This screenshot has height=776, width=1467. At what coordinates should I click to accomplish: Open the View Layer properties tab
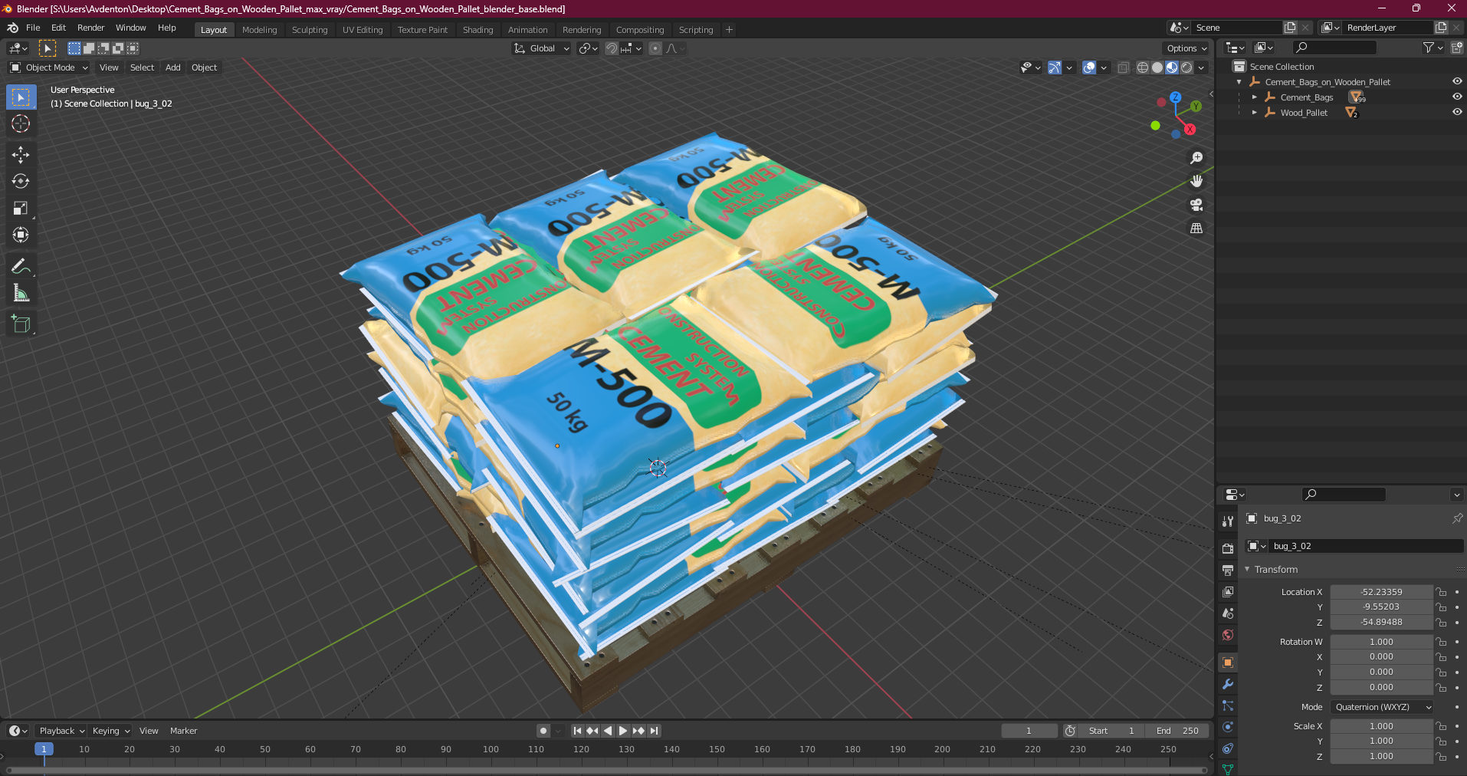pyautogui.click(x=1227, y=591)
